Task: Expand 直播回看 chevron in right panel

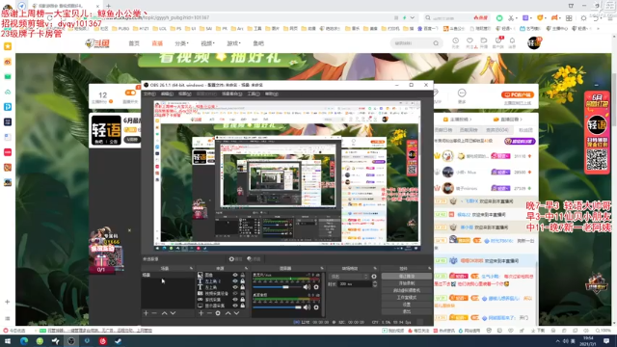Action: click(521, 120)
